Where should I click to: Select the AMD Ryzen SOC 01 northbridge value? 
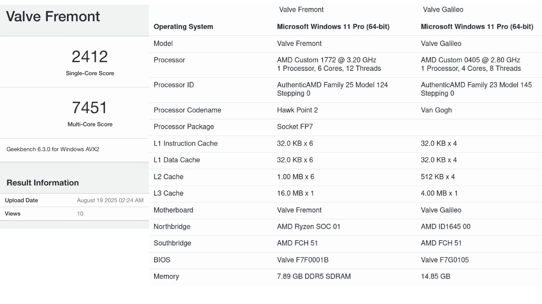(x=309, y=227)
